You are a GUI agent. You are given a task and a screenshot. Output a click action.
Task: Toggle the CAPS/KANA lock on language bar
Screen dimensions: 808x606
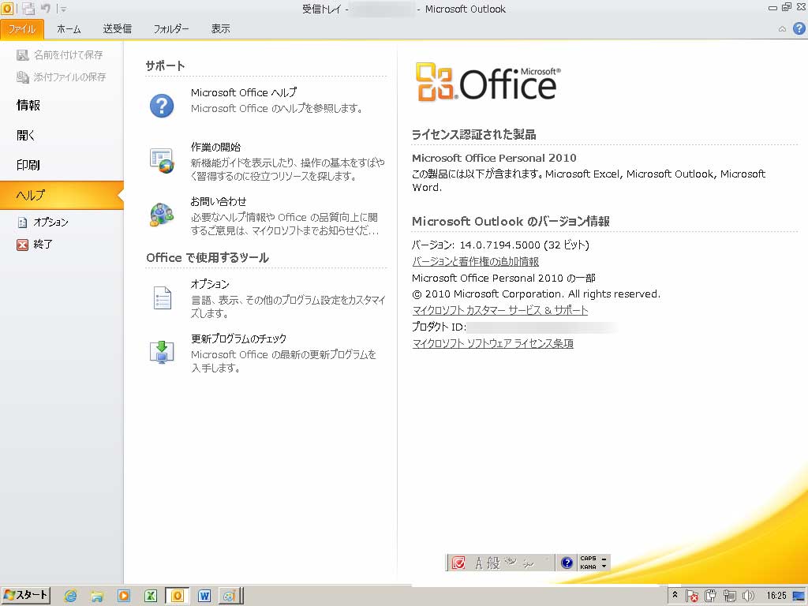588,563
